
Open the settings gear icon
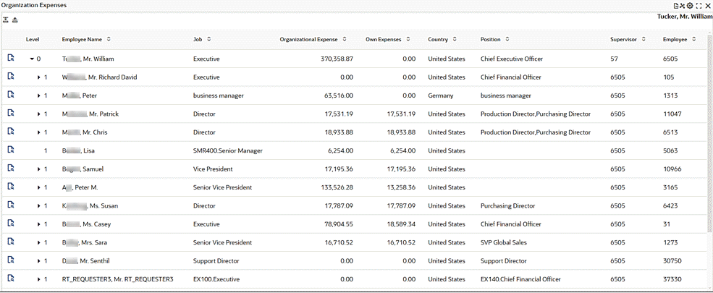(x=690, y=5)
